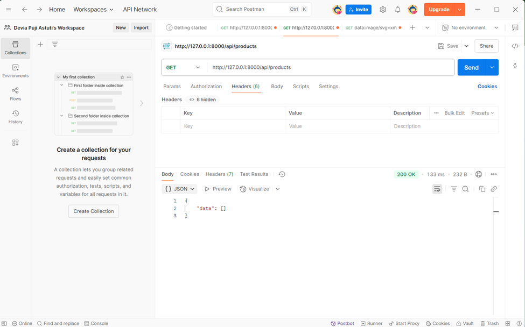The image size is (525, 327).
Task: Open the JSON format dropdown
Action: point(180,189)
